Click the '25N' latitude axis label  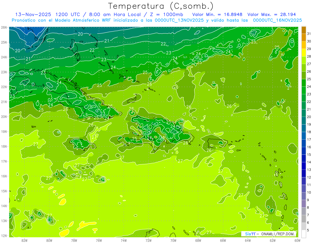(x=4, y=42)
